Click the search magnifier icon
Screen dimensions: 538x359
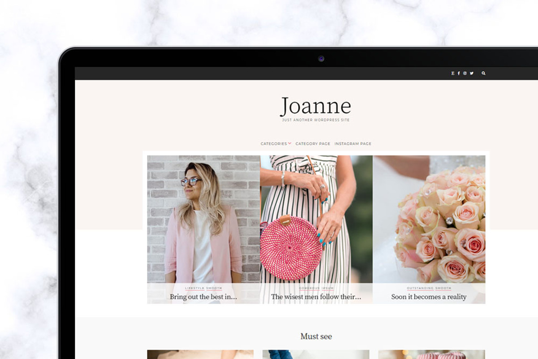click(483, 73)
